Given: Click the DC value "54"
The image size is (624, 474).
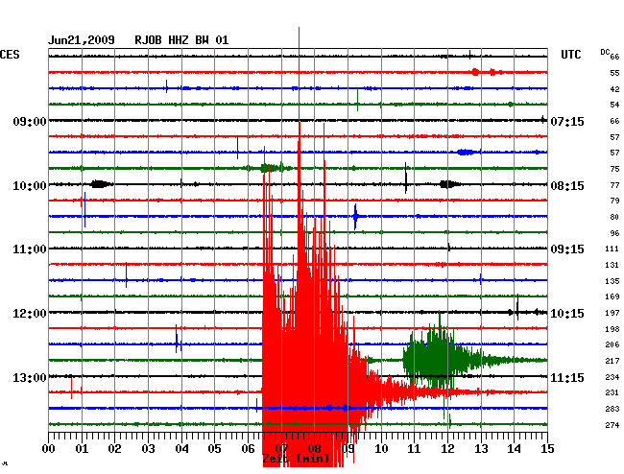Looking at the screenshot, I should (x=614, y=105).
